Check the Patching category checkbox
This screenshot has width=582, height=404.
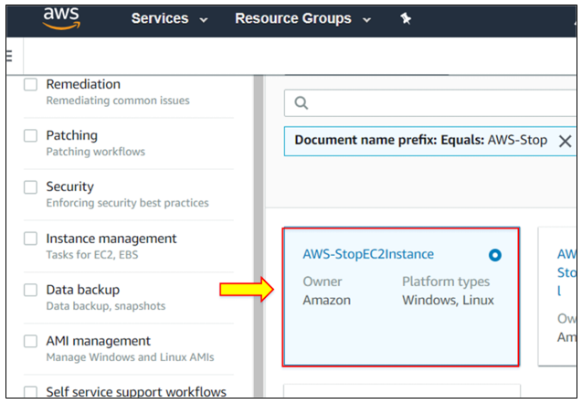click(x=30, y=135)
